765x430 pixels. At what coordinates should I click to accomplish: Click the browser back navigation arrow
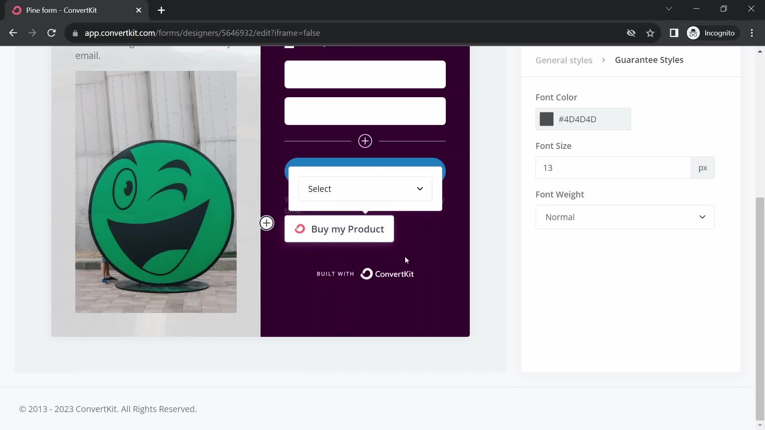13,33
